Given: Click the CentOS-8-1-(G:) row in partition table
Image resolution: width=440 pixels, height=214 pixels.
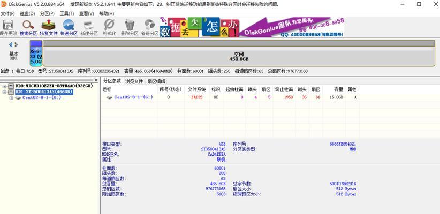Looking at the screenshot, I should pyautogui.click(x=230, y=97).
